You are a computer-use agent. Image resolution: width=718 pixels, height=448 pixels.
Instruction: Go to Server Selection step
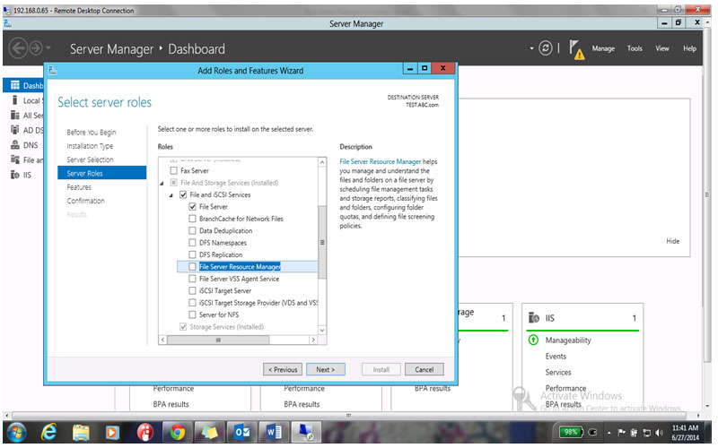pyautogui.click(x=90, y=159)
